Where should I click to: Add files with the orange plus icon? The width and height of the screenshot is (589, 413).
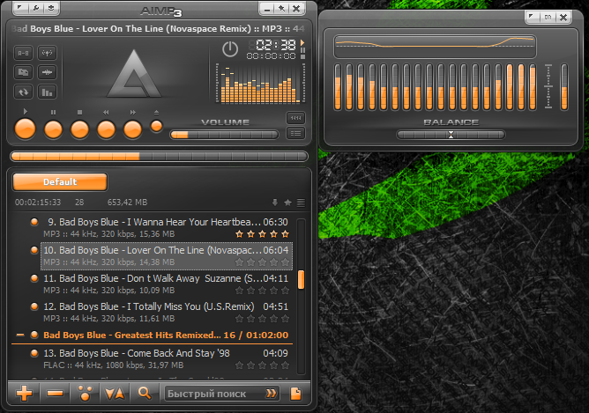pos(24,394)
